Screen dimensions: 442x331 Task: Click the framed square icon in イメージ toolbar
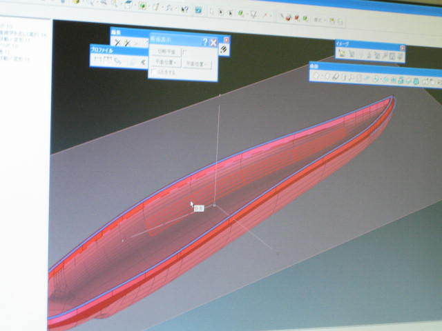[392, 57]
